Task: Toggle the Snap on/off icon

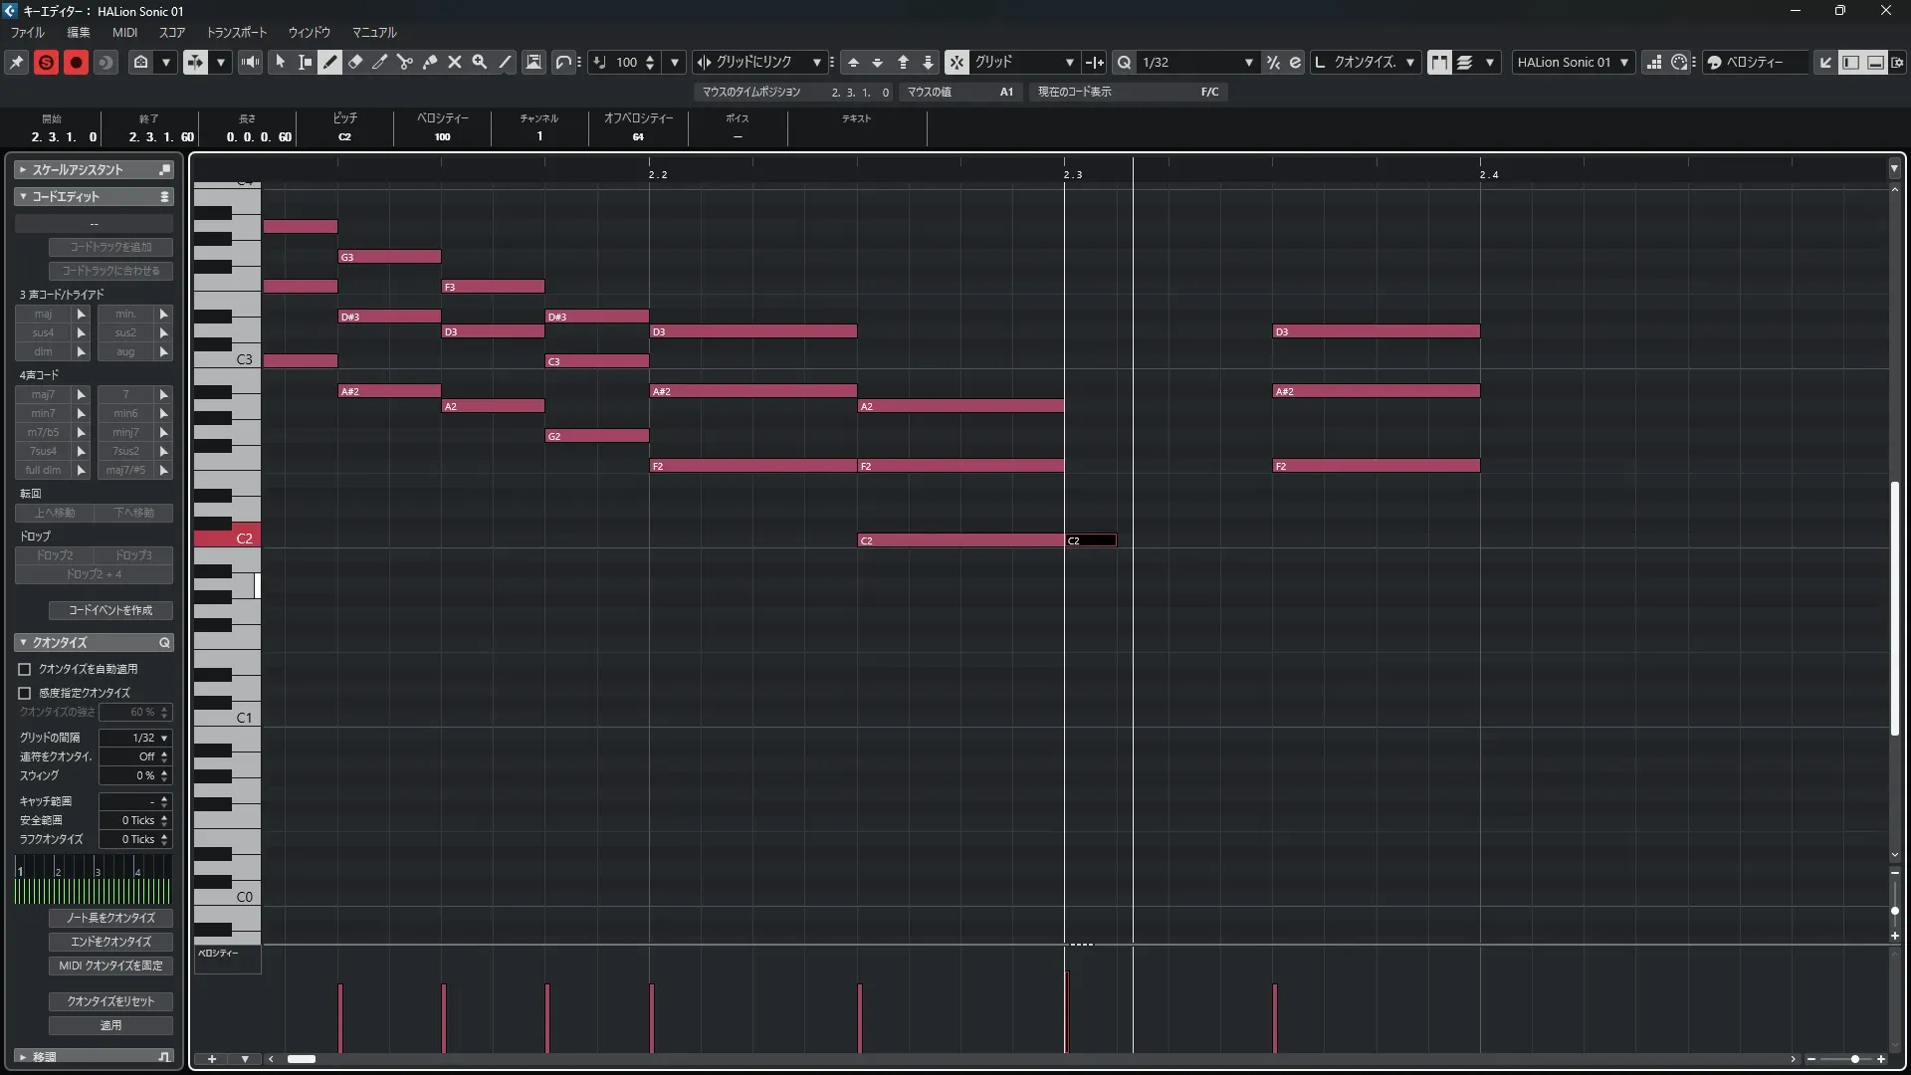Action: pos(956,62)
